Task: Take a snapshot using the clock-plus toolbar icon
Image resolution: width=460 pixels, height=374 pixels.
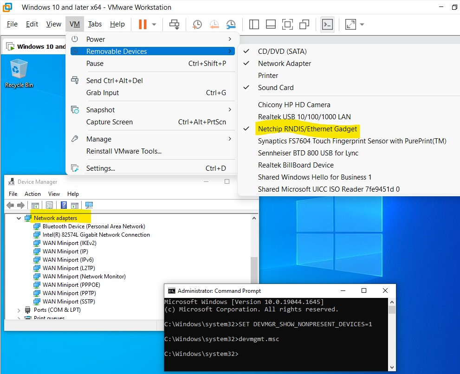Action: pyautogui.click(x=197, y=24)
